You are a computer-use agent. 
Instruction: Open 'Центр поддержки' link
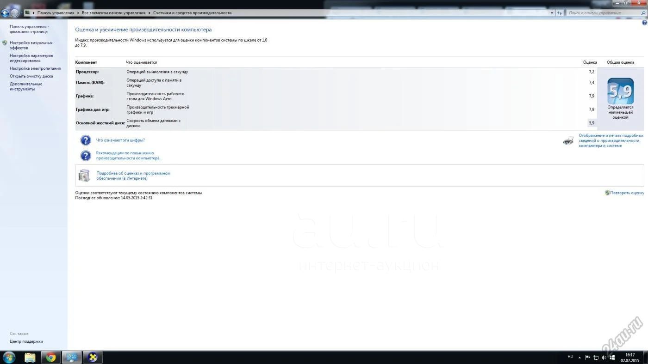tap(26, 341)
